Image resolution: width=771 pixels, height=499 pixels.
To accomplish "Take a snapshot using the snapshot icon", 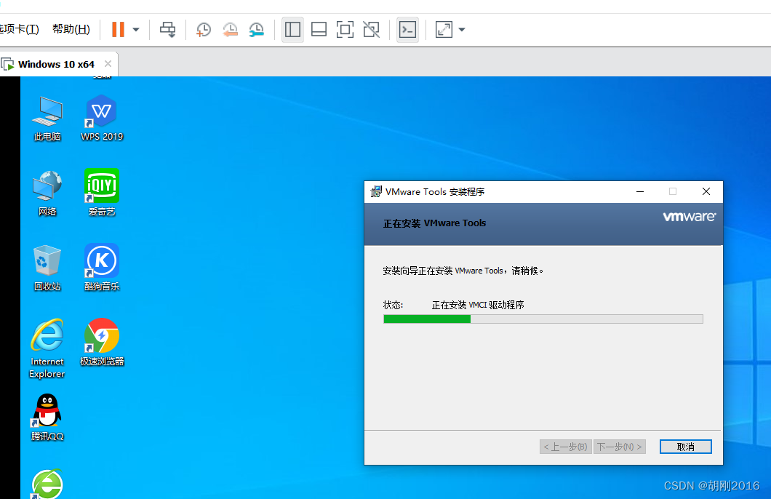I will point(203,29).
